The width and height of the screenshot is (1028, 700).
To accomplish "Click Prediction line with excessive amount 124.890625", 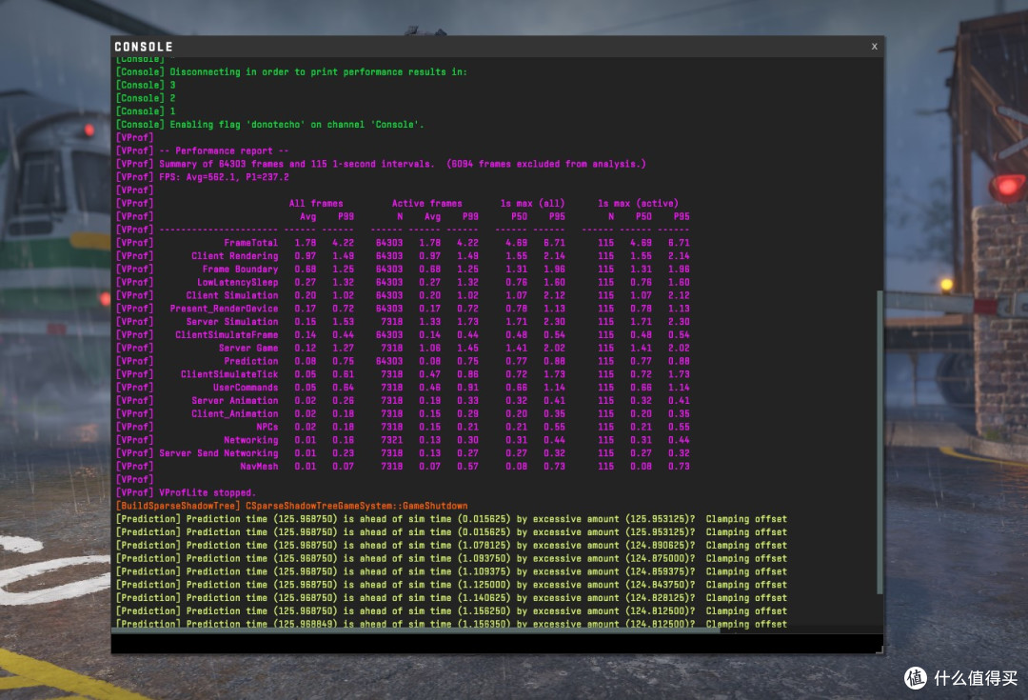I will 452,545.
